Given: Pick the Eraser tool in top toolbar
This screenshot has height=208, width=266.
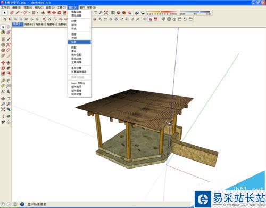Looking at the screenshot, I should coord(12,13).
